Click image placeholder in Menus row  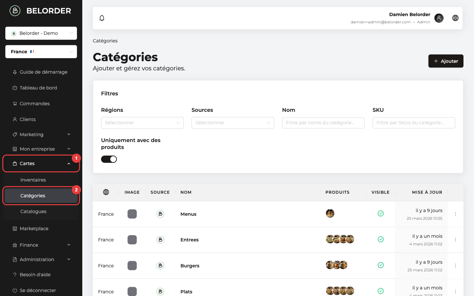click(x=132, y=214)
